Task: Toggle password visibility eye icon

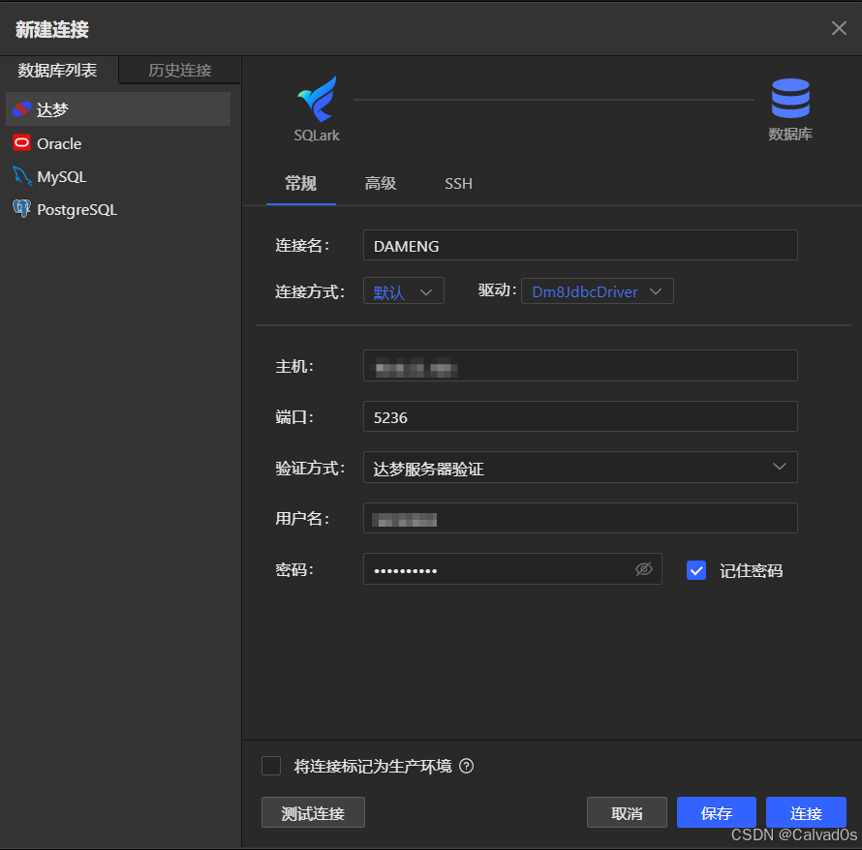Action: 644,569
